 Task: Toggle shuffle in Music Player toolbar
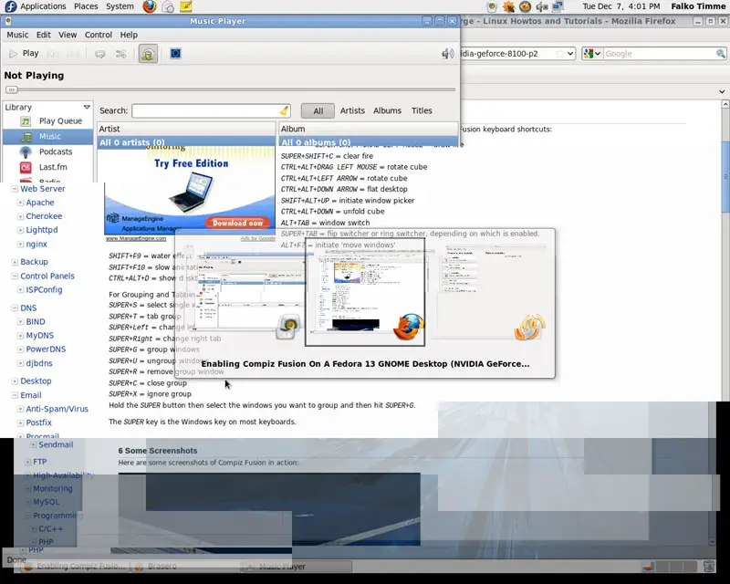coord(121,54)
